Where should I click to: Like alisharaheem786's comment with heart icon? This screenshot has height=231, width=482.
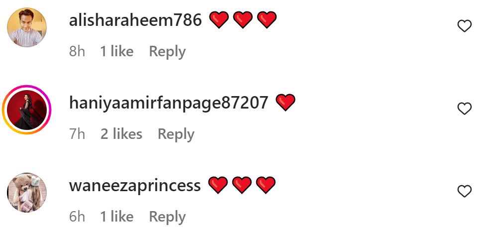[465, 26]
